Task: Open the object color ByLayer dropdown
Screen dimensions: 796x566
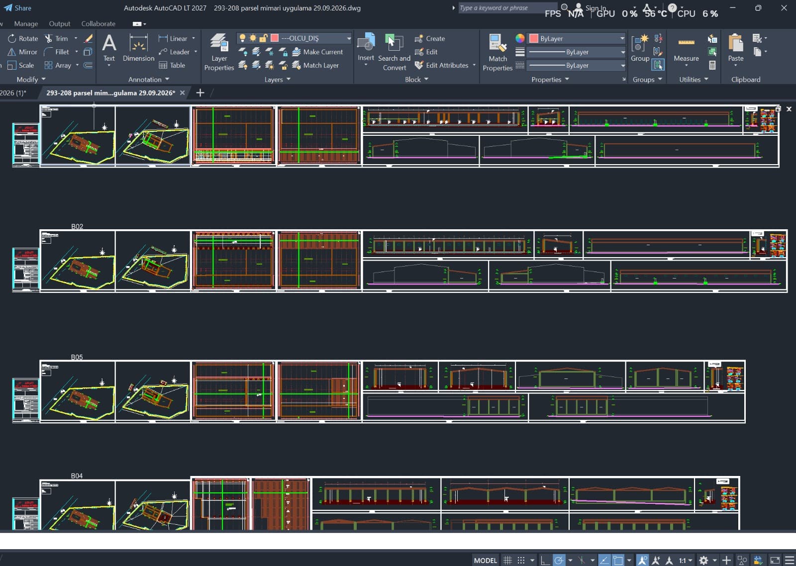Action: point(576,38)
